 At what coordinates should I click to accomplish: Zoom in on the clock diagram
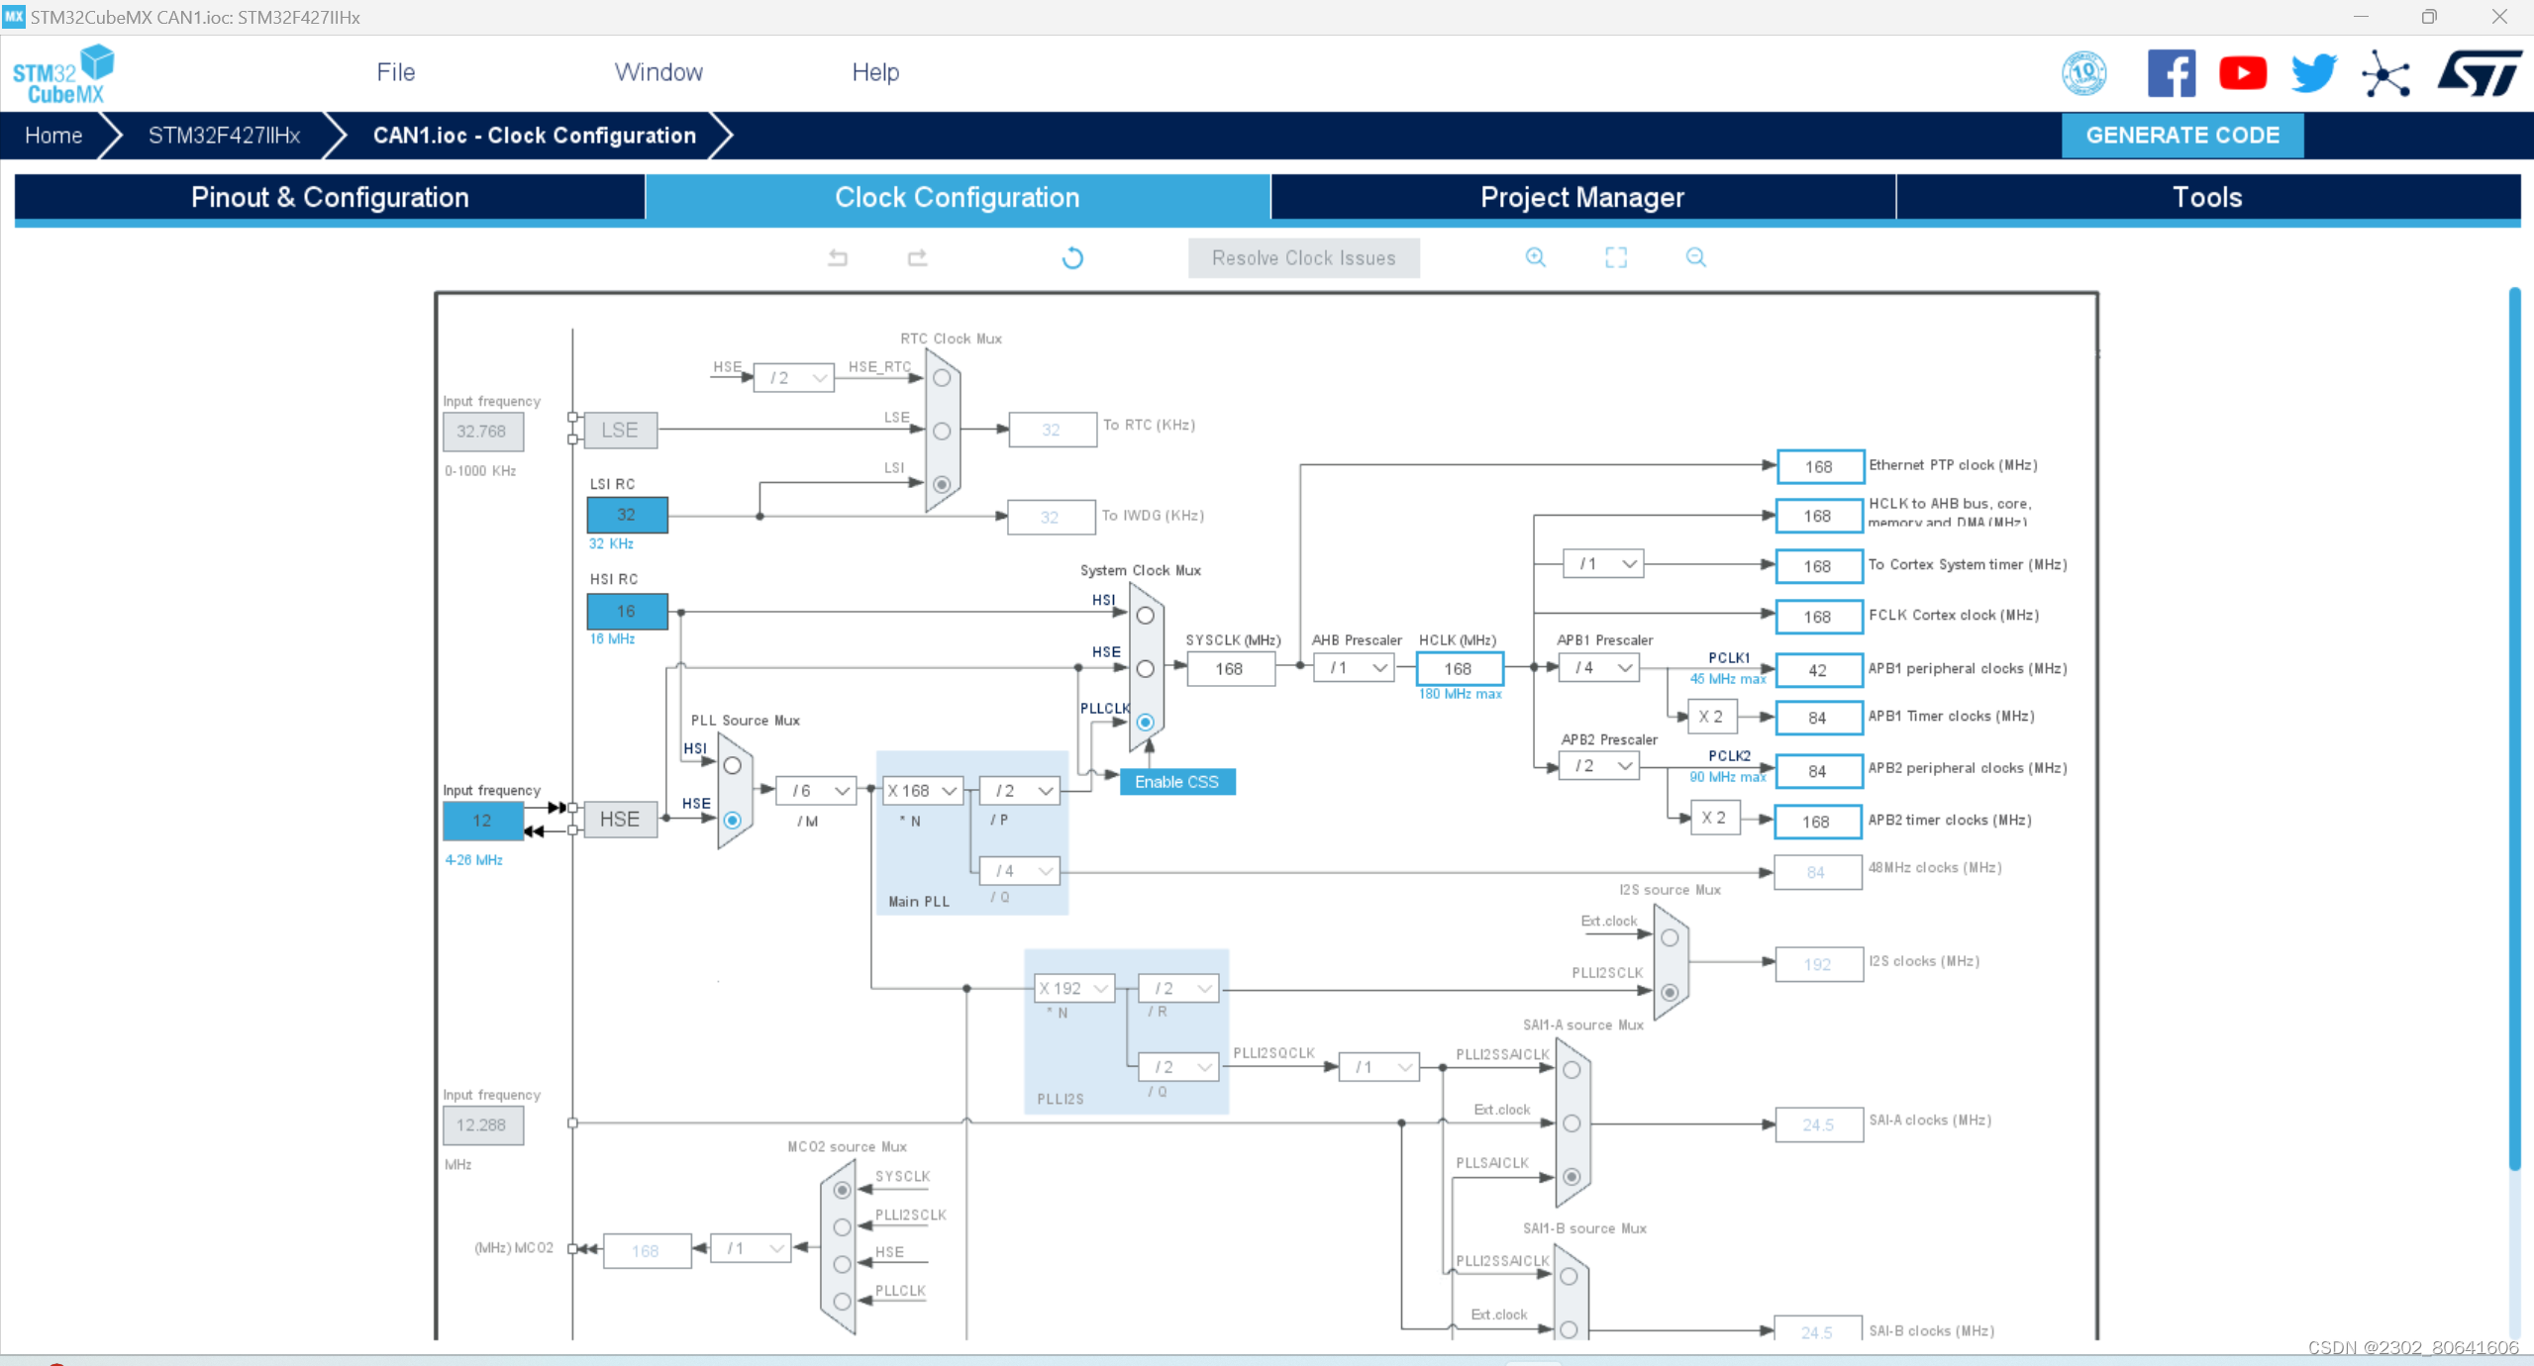pyautogui.click(x=1535, y=257)
